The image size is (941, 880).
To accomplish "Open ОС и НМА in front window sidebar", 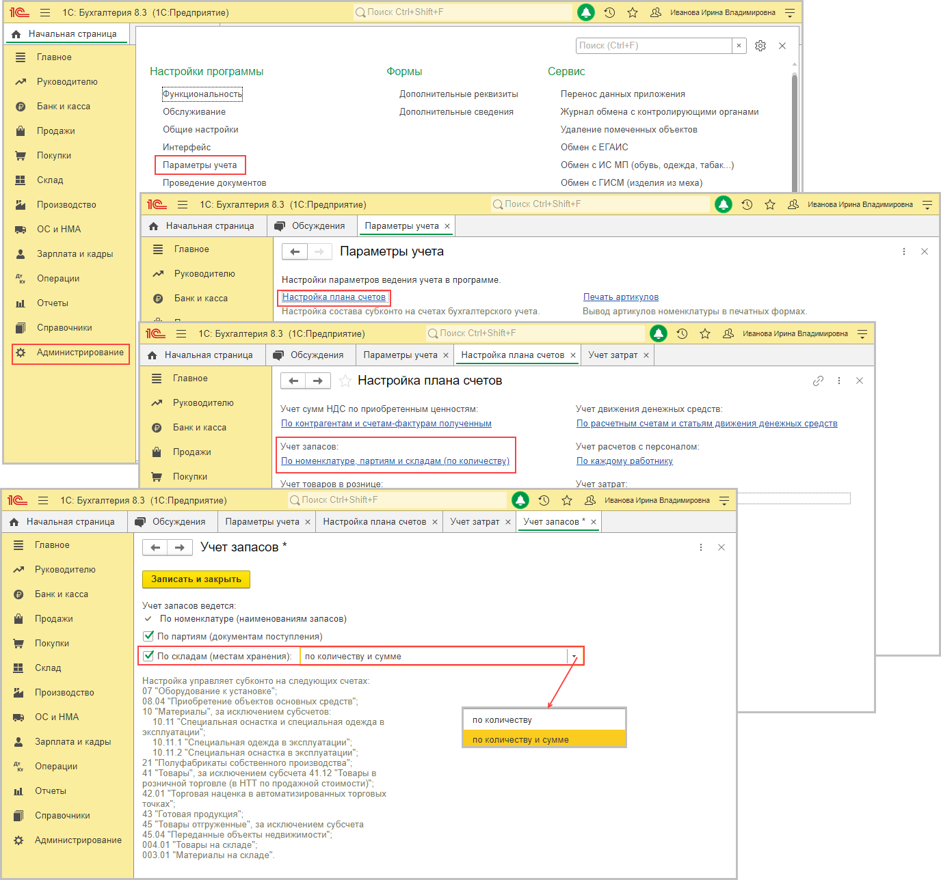I will 57,717.
